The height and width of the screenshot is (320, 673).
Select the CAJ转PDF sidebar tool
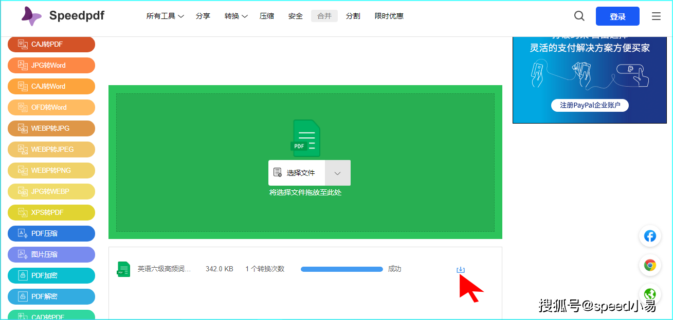coord(51,44)
